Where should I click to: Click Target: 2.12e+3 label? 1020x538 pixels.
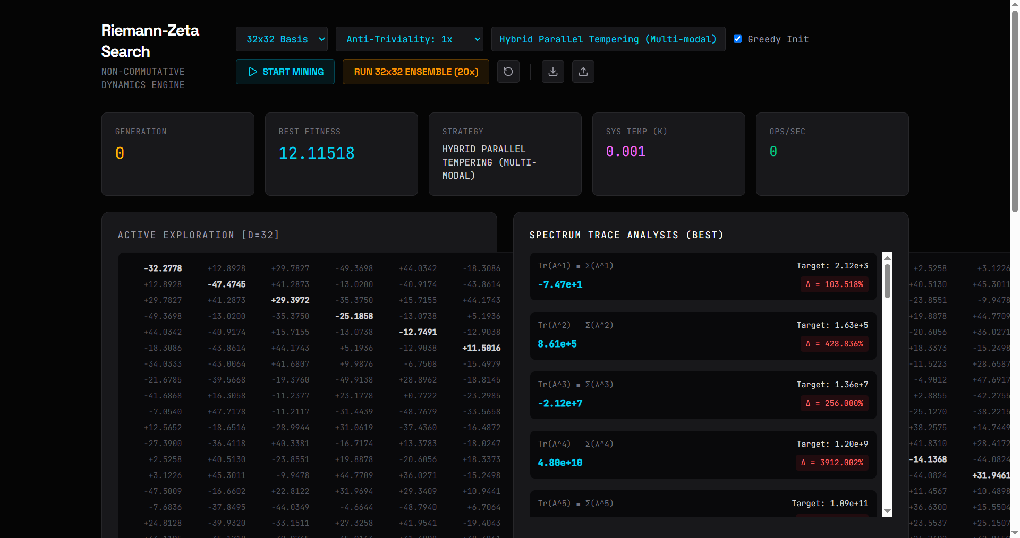pos(832,266)
